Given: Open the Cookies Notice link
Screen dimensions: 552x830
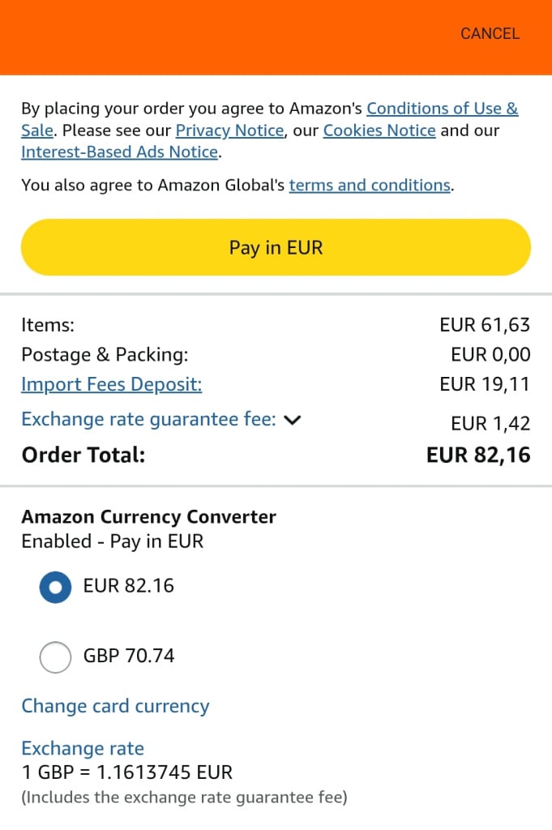Looking at the screenshot, I should pyautogui.click(x=379, y=130).
